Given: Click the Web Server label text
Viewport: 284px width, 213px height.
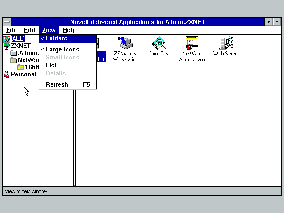Looking at the screenshot, I should [x=226, y=54].
